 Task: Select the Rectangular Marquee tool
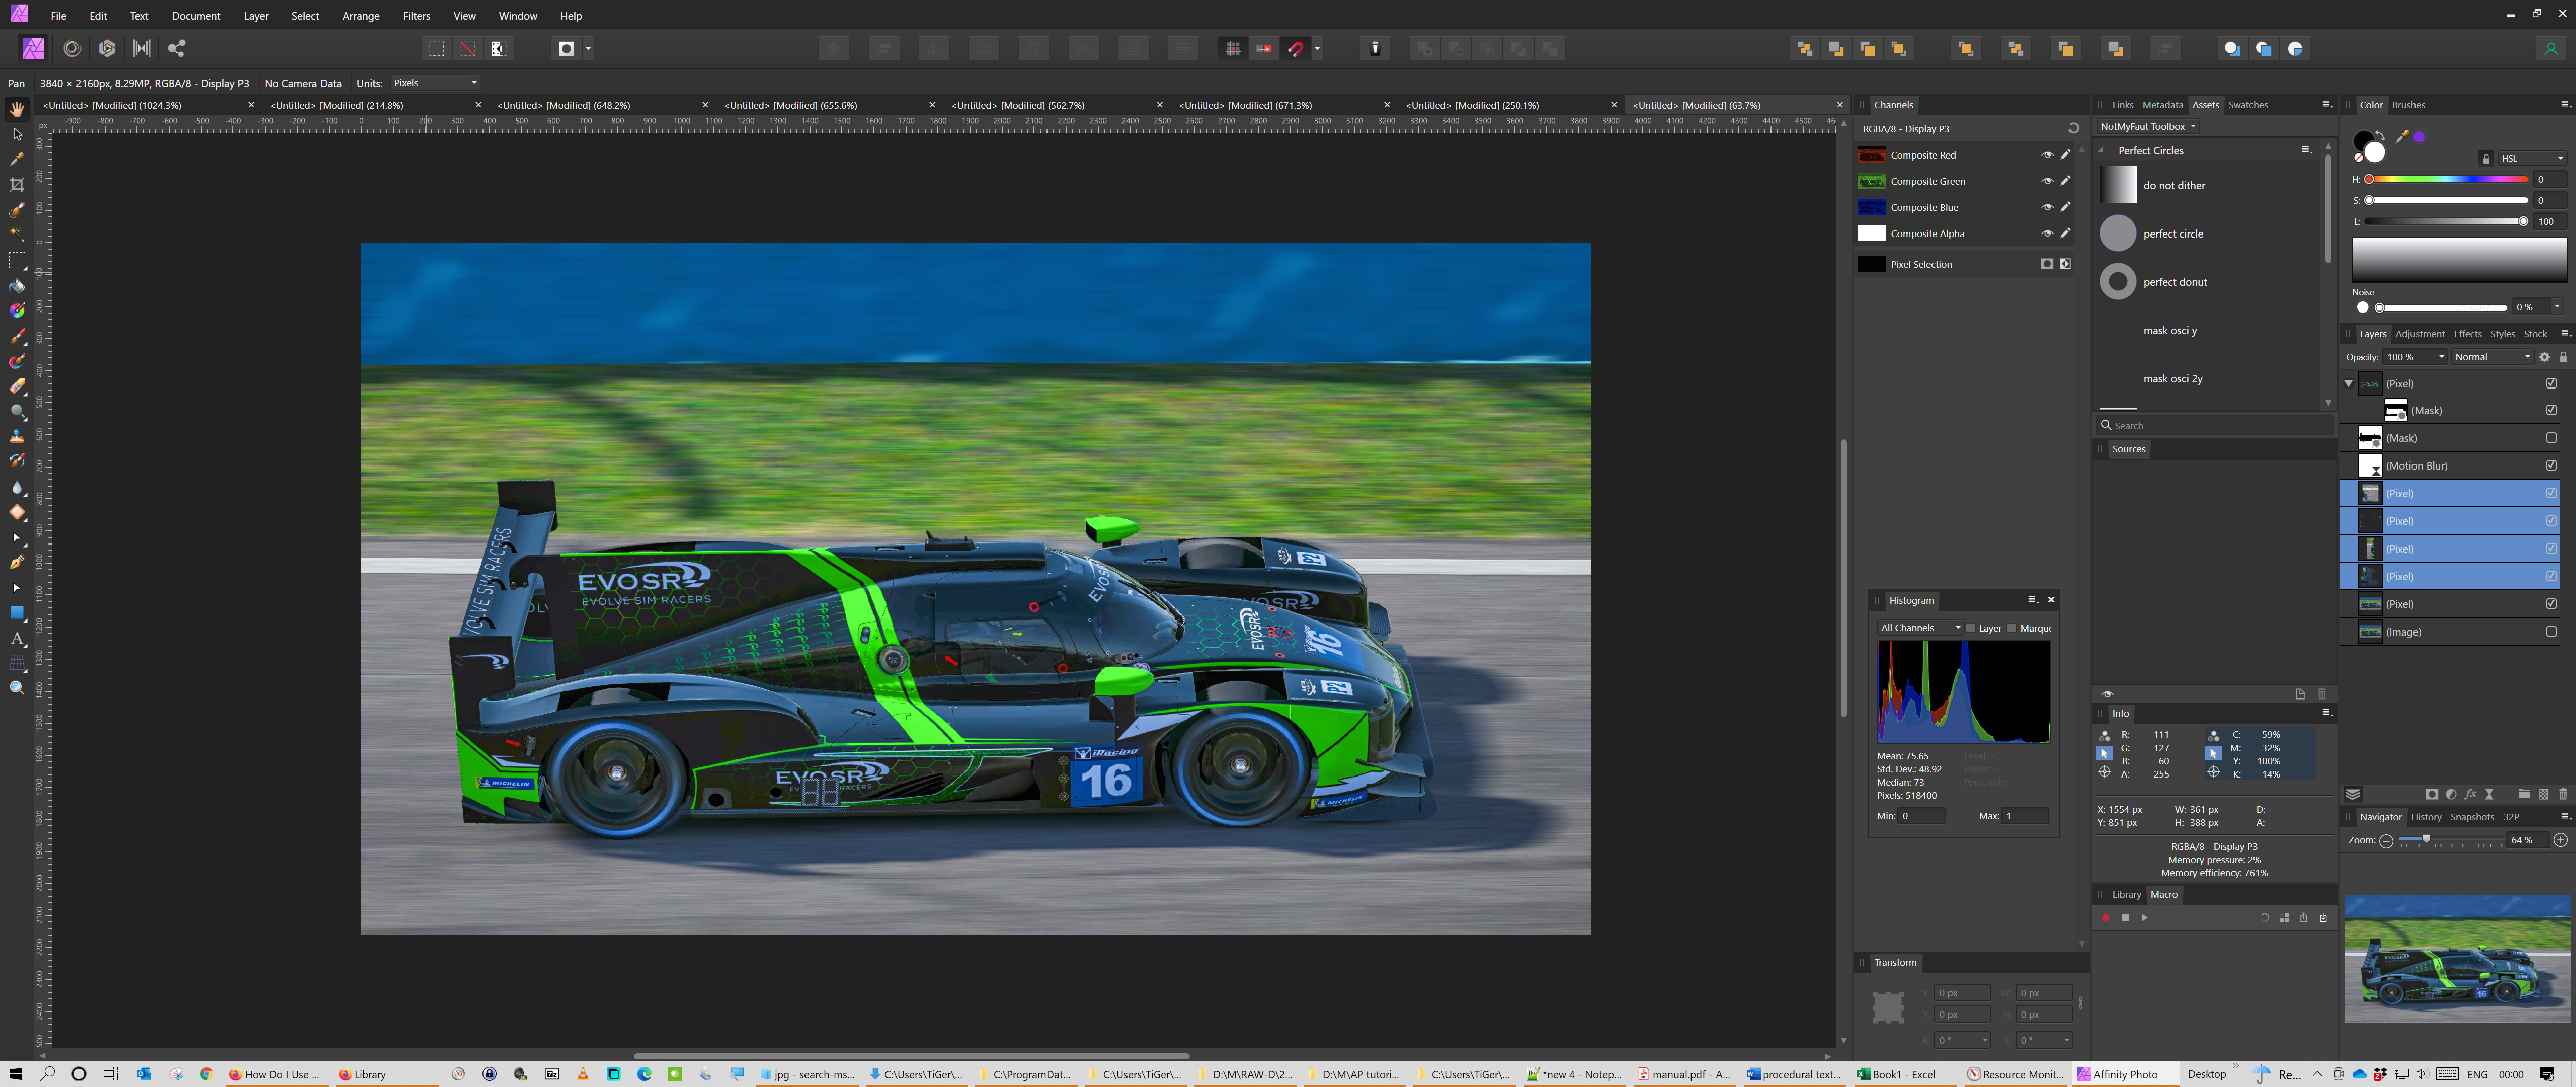(17, 260)
